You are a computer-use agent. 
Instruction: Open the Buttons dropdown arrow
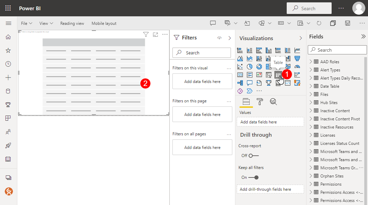(289, 23)
